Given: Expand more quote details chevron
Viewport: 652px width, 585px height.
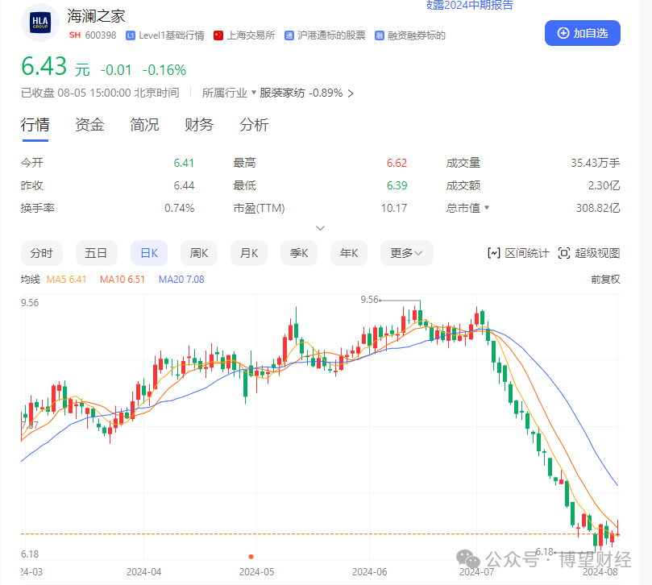Looking at the screenshot, I should 320,228.
